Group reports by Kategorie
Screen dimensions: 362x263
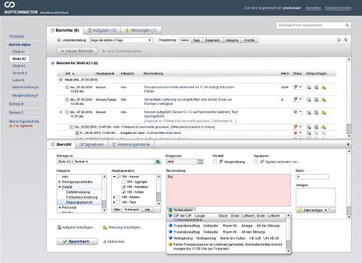tap(232, 40)
